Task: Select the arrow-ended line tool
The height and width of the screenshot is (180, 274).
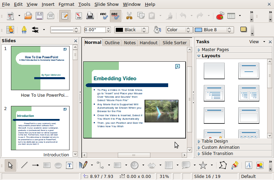Action: (36, 165)
